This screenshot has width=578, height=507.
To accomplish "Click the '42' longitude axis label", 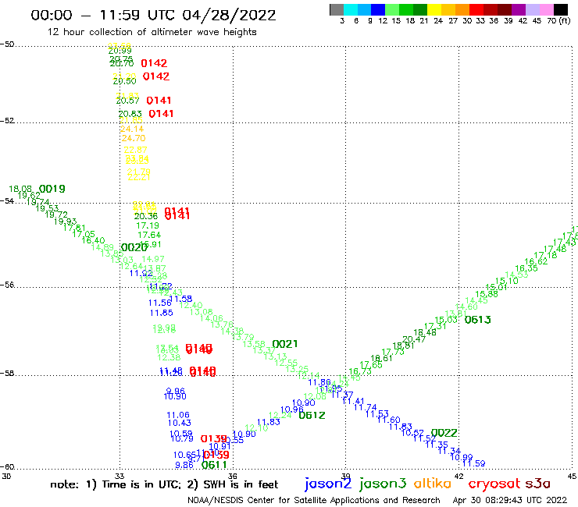I will pos(459,476).
